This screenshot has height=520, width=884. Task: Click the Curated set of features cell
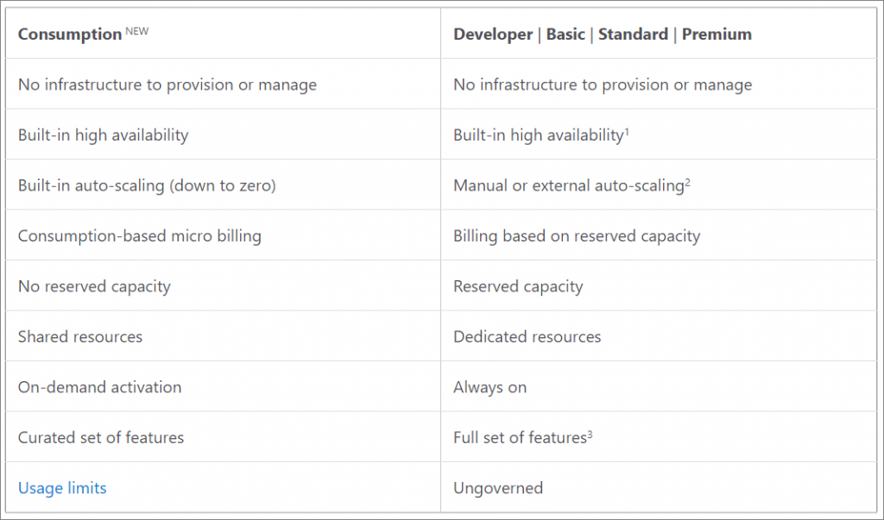pyautogui.click(x=101, y=437)
